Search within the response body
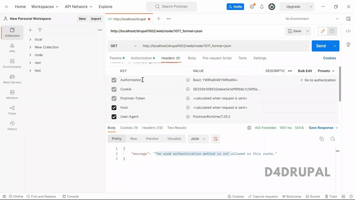 333,139
